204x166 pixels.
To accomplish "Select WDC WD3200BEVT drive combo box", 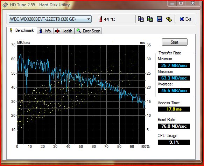I will [x=50, y=19].
